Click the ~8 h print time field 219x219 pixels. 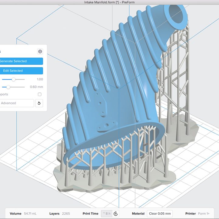pyautogui.click(x=107, y=214)
